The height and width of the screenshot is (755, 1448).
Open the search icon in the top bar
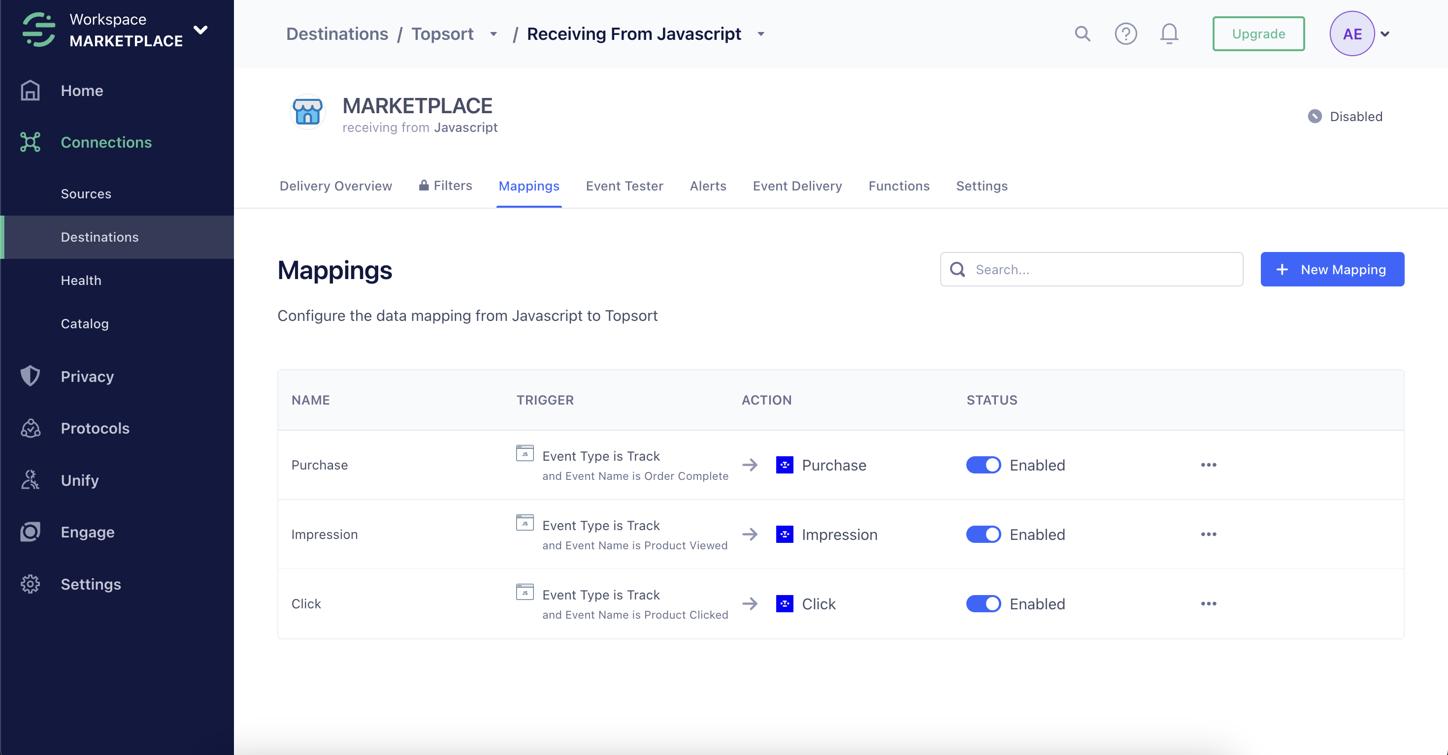coord(1083,33)
